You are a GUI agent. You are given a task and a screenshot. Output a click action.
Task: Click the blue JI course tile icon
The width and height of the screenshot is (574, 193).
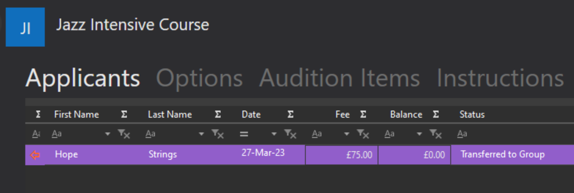tap(25, 27)
